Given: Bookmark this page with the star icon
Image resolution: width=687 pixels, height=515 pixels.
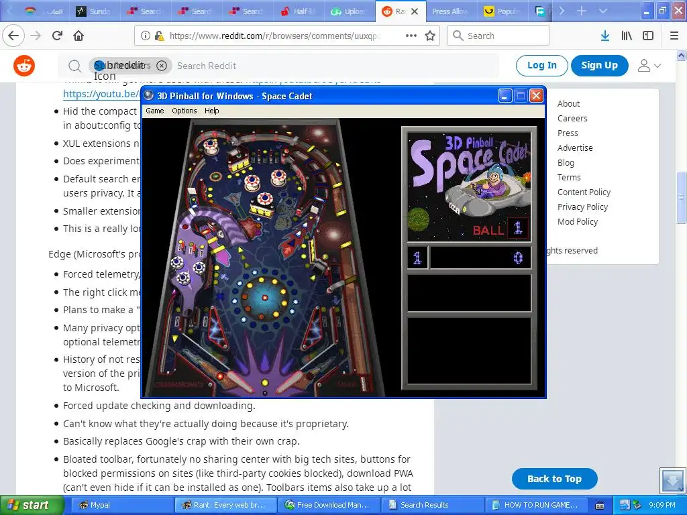Looking at the screenshot, I should pyautogui.click(x=430, y=36).
